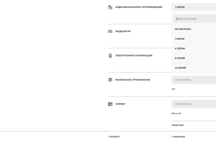Viewport: 216px width, 142px height.
Task: Click the 'АУДИОВИЗУАЛЬНОЕ ПРОИЗВЕДЕНИЕ' label
Action: [x=139, y=7]
